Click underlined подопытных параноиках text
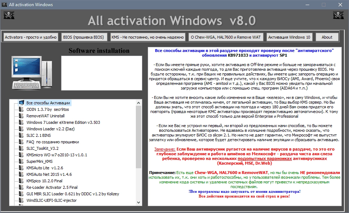 pyautogui.click(x=265, y=158)
